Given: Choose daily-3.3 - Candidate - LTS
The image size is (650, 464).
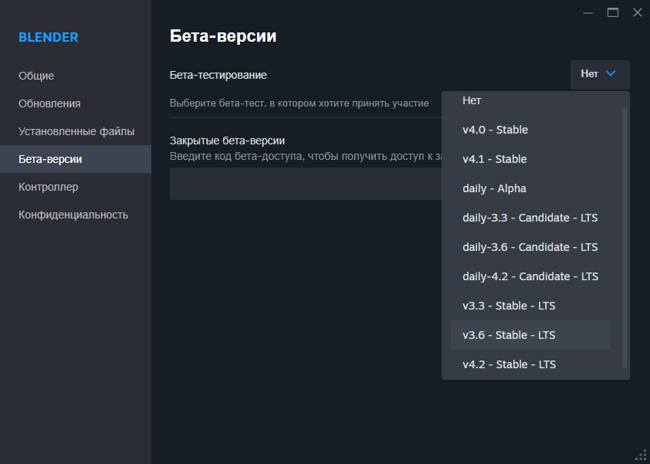Looking at the screenshot, I should tap(530, 218).
